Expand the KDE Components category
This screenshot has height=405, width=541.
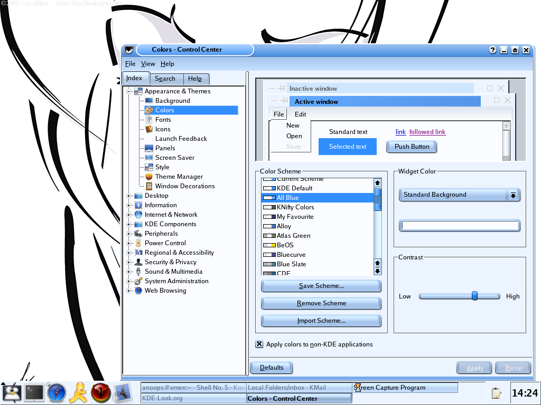pos(129,224)
